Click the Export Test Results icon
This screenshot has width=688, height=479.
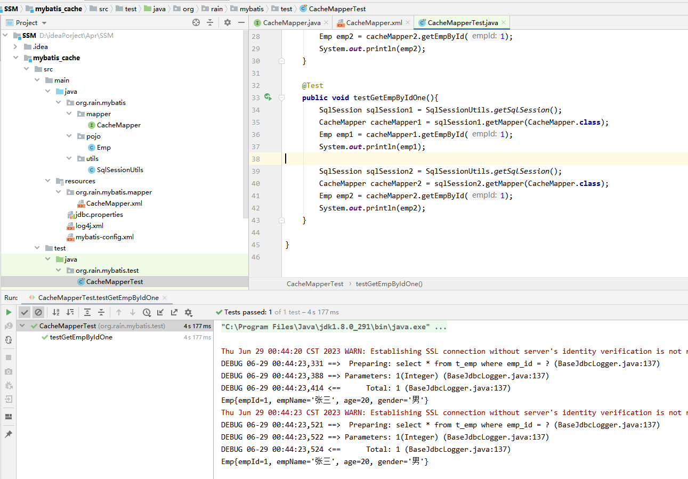click(174, 312)
